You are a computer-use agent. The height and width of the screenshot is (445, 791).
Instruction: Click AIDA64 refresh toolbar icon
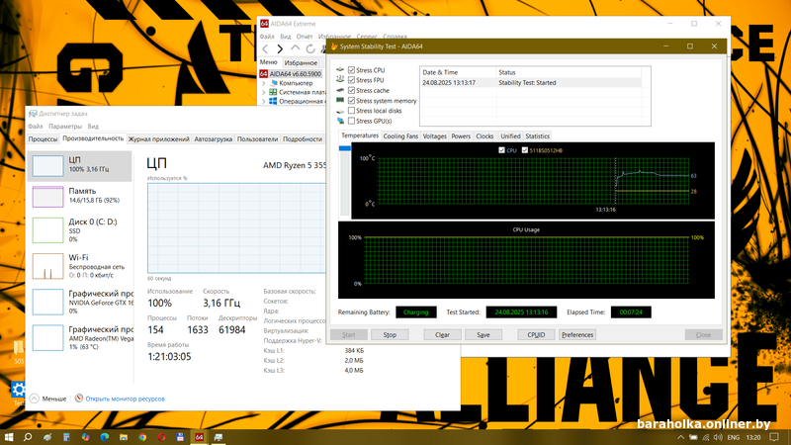(x=310, y=48)
